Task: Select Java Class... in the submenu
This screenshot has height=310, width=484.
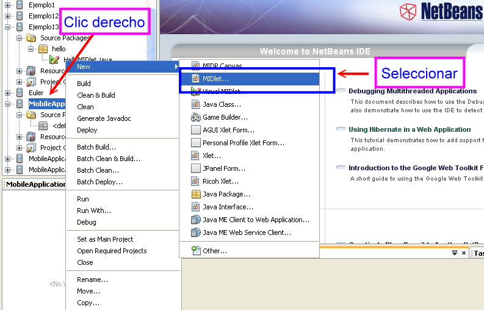Action: coord(250,104)
